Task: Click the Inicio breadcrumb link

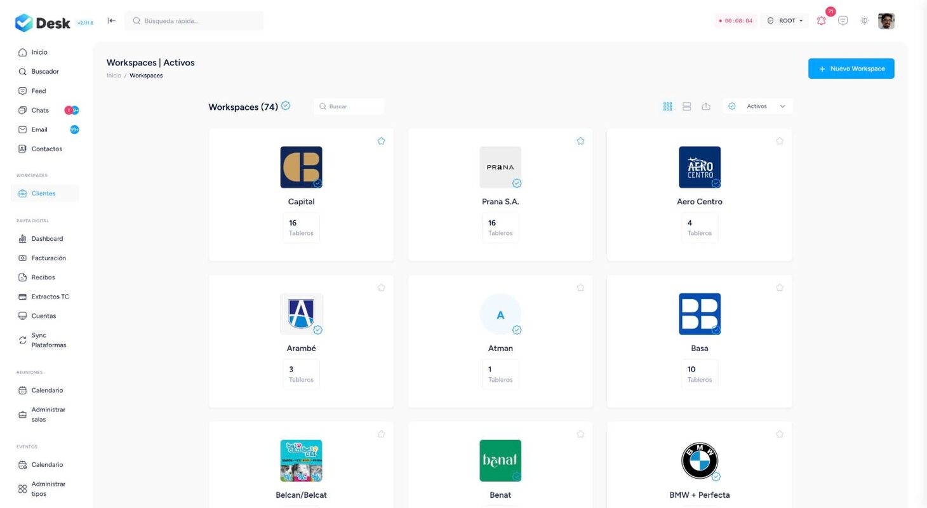Action: tap(114, 76)
